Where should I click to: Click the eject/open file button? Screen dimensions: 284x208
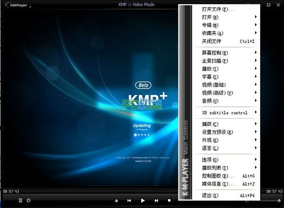pos(116,200)
